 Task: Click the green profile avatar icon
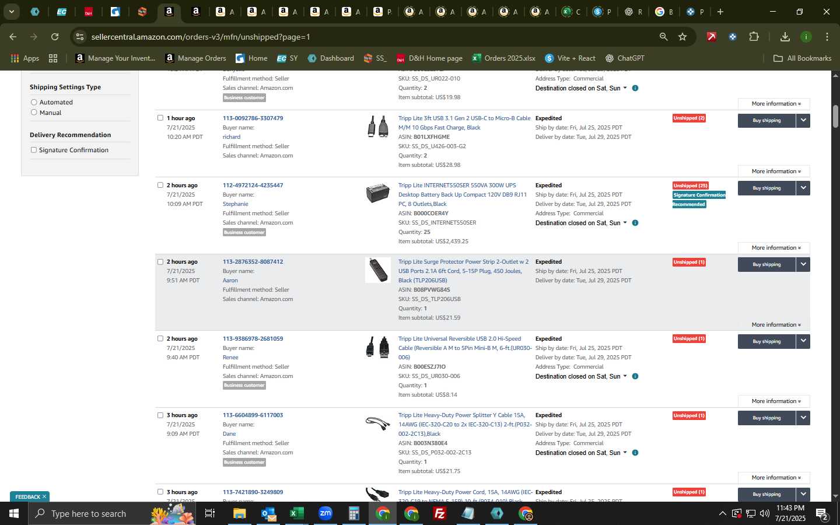tap(806, 37)
